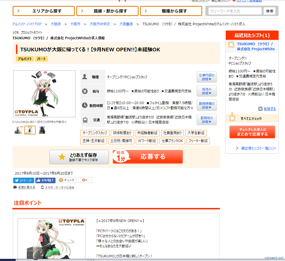Viewport: 285px width, 261px height.
Task: Click the main TOYPLA mascot image
Action: 44,94
